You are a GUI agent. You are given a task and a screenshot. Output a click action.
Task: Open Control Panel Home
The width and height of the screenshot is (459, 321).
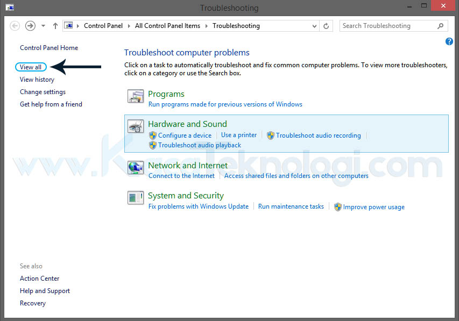[49, 48]
